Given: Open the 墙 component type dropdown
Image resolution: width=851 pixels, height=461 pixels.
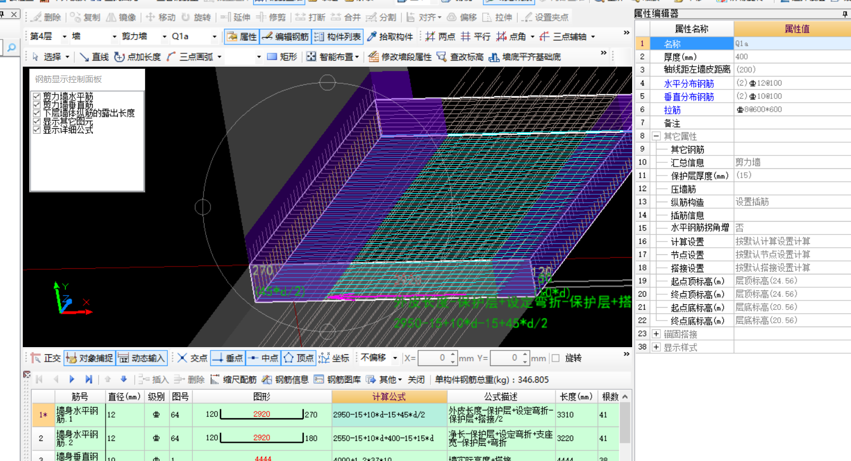Looking at the screenshot, I should [114, 37].
